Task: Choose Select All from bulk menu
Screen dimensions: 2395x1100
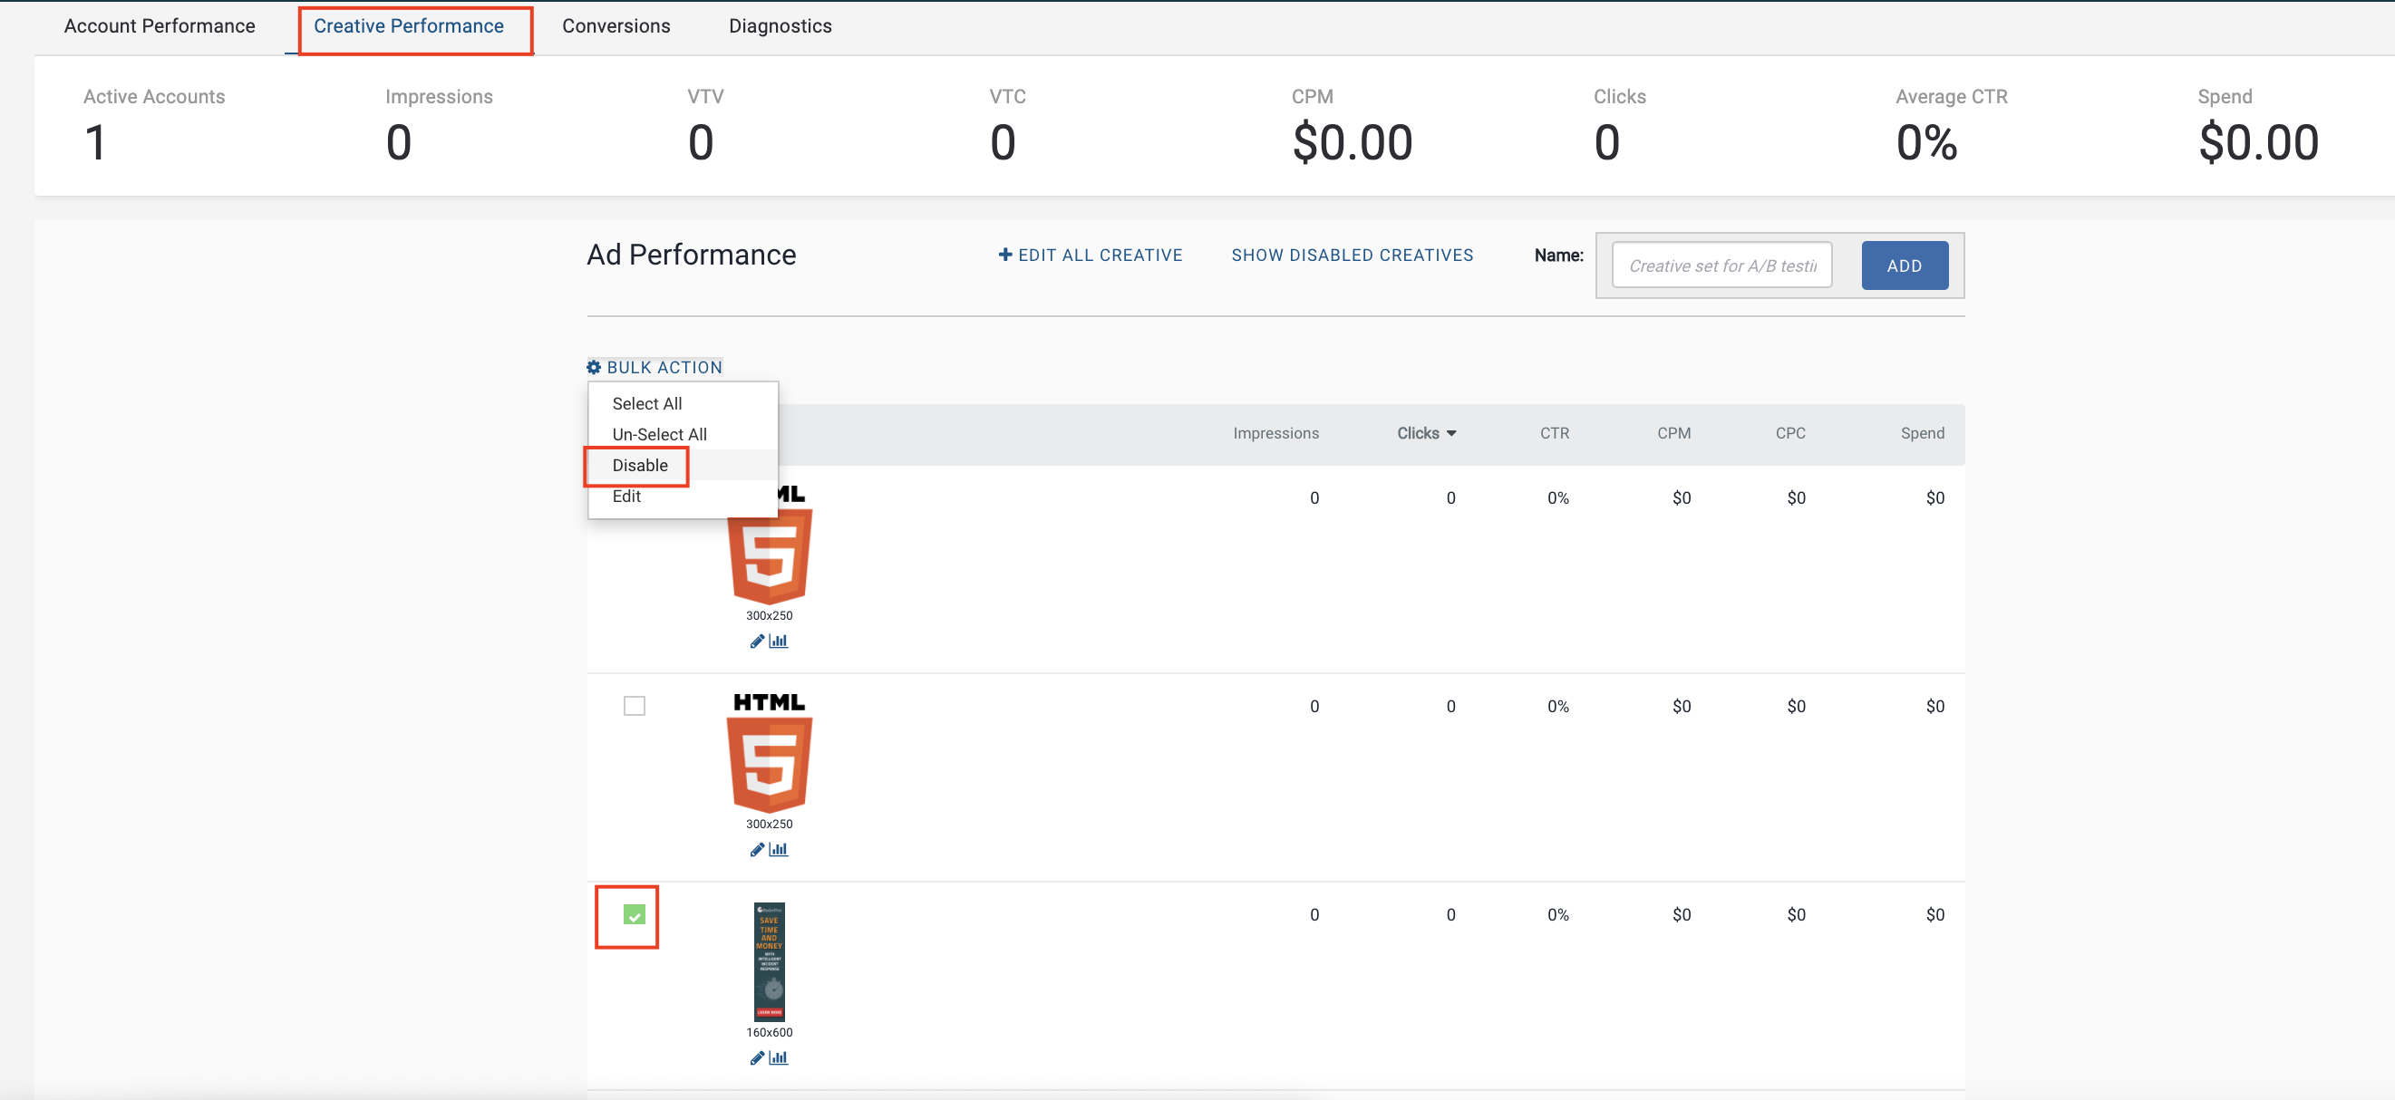Action: [x=647, y=403]
